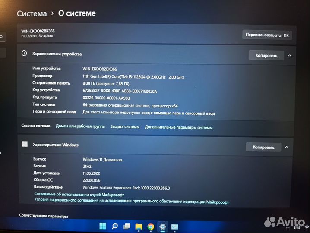The width and height of the screenshot is (310, 233).
Task: Click info icon beside Характеристики устройства
Action: point(24,53)
